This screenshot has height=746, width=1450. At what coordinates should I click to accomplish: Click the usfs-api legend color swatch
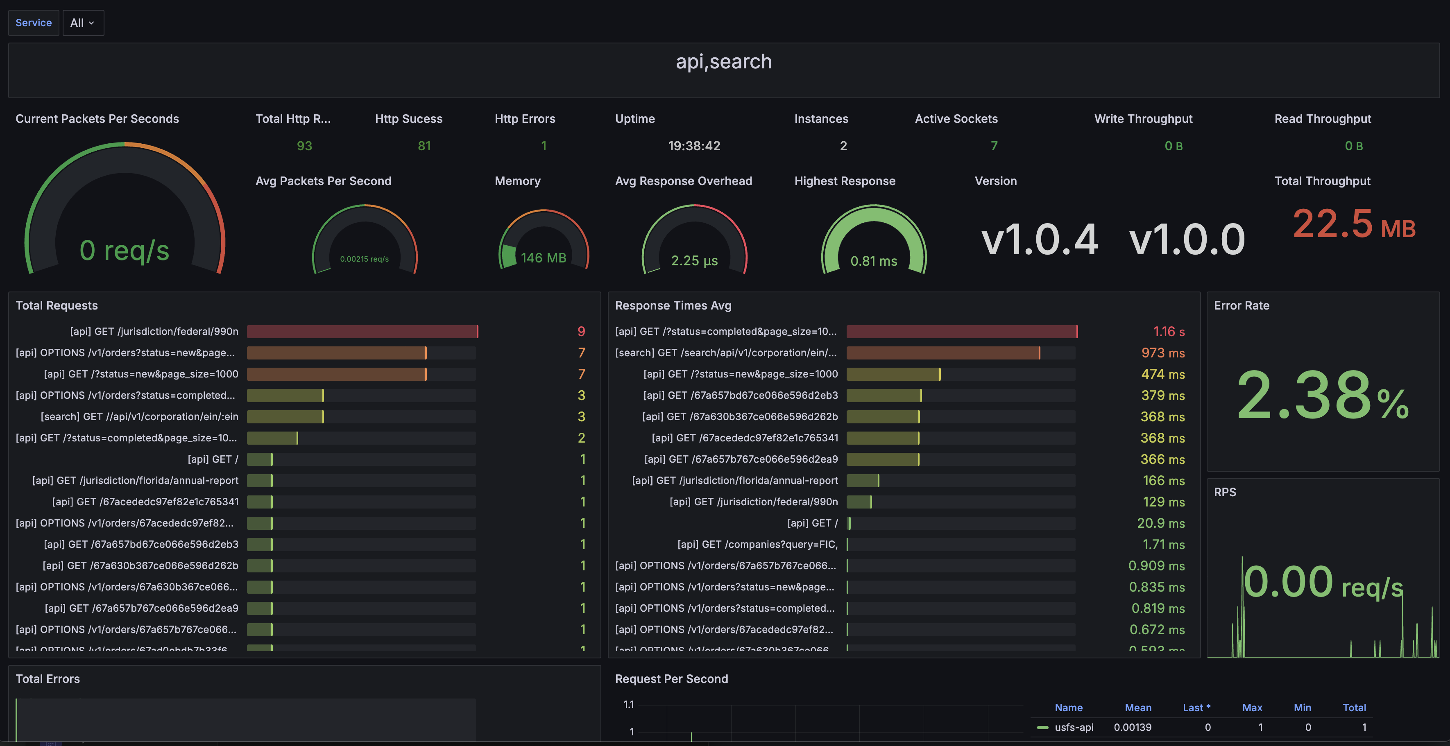coord(1042,728)
